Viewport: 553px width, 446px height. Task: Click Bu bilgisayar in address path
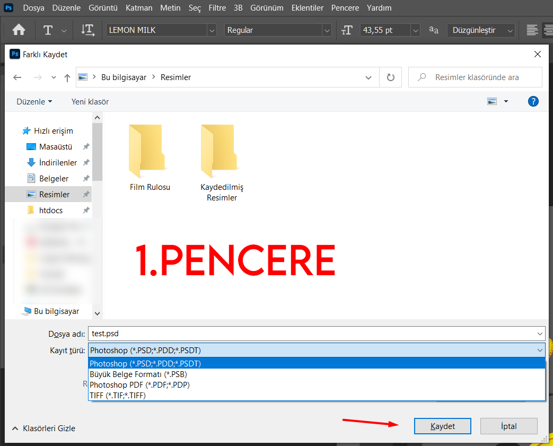124,77
